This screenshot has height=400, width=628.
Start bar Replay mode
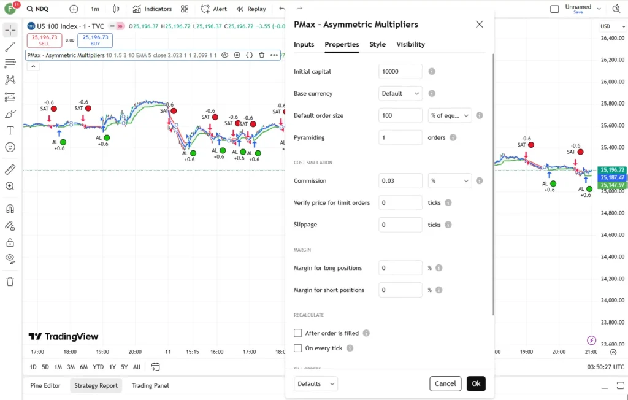click(251, 9)
